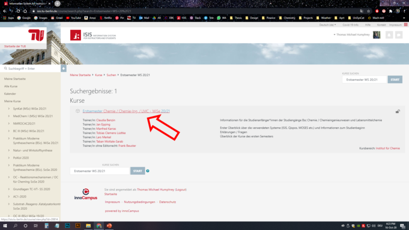The height and width of the screenshot is (230, 409).
Task: Click the TU Berlin logo
Action: (x=36, y=35)
